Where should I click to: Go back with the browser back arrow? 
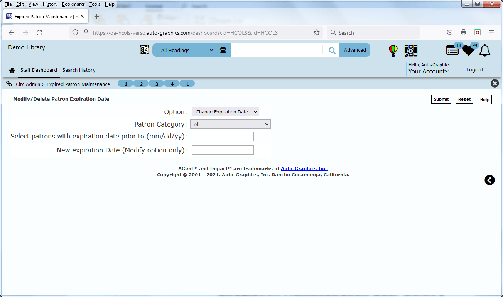(12, 33)
